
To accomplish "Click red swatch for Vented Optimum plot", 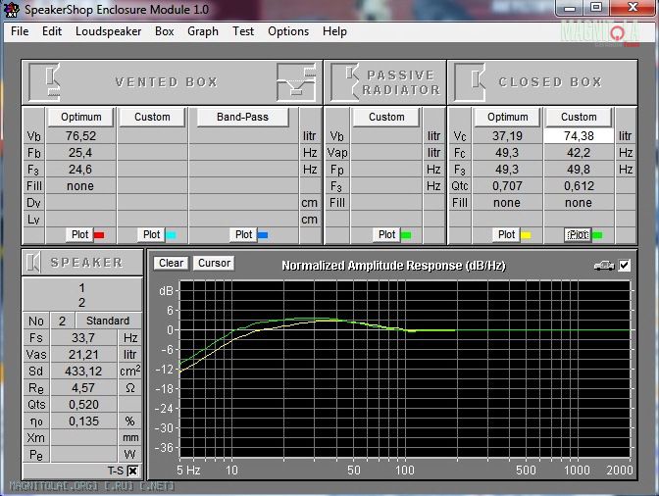I will click(x=99, y=235).
